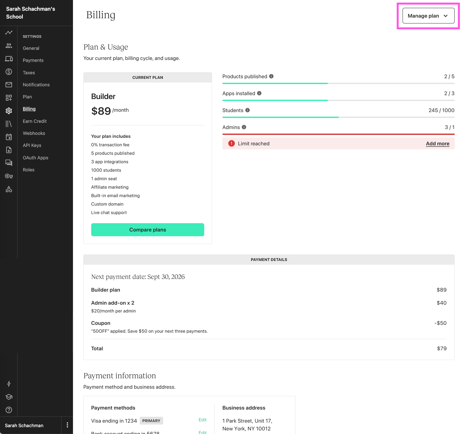469x434 pixels.
Task: Click the Compare plans button
Action: pyautogui.click(x=148, y=230)
